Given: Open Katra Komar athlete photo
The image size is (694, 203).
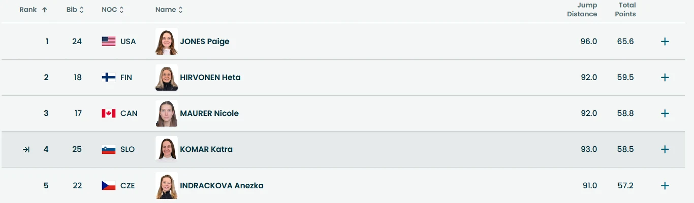Looking at the screenshot, I should [167, 149].
